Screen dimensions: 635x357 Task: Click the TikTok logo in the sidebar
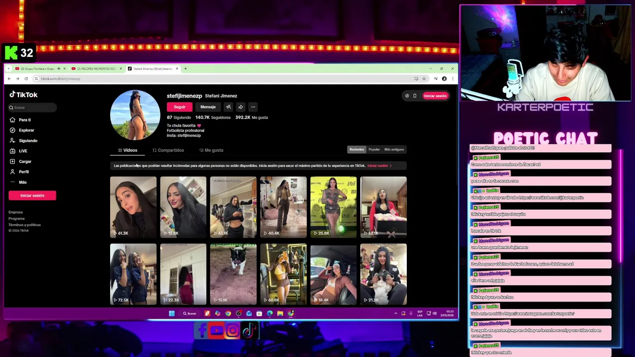pos(23,95)
